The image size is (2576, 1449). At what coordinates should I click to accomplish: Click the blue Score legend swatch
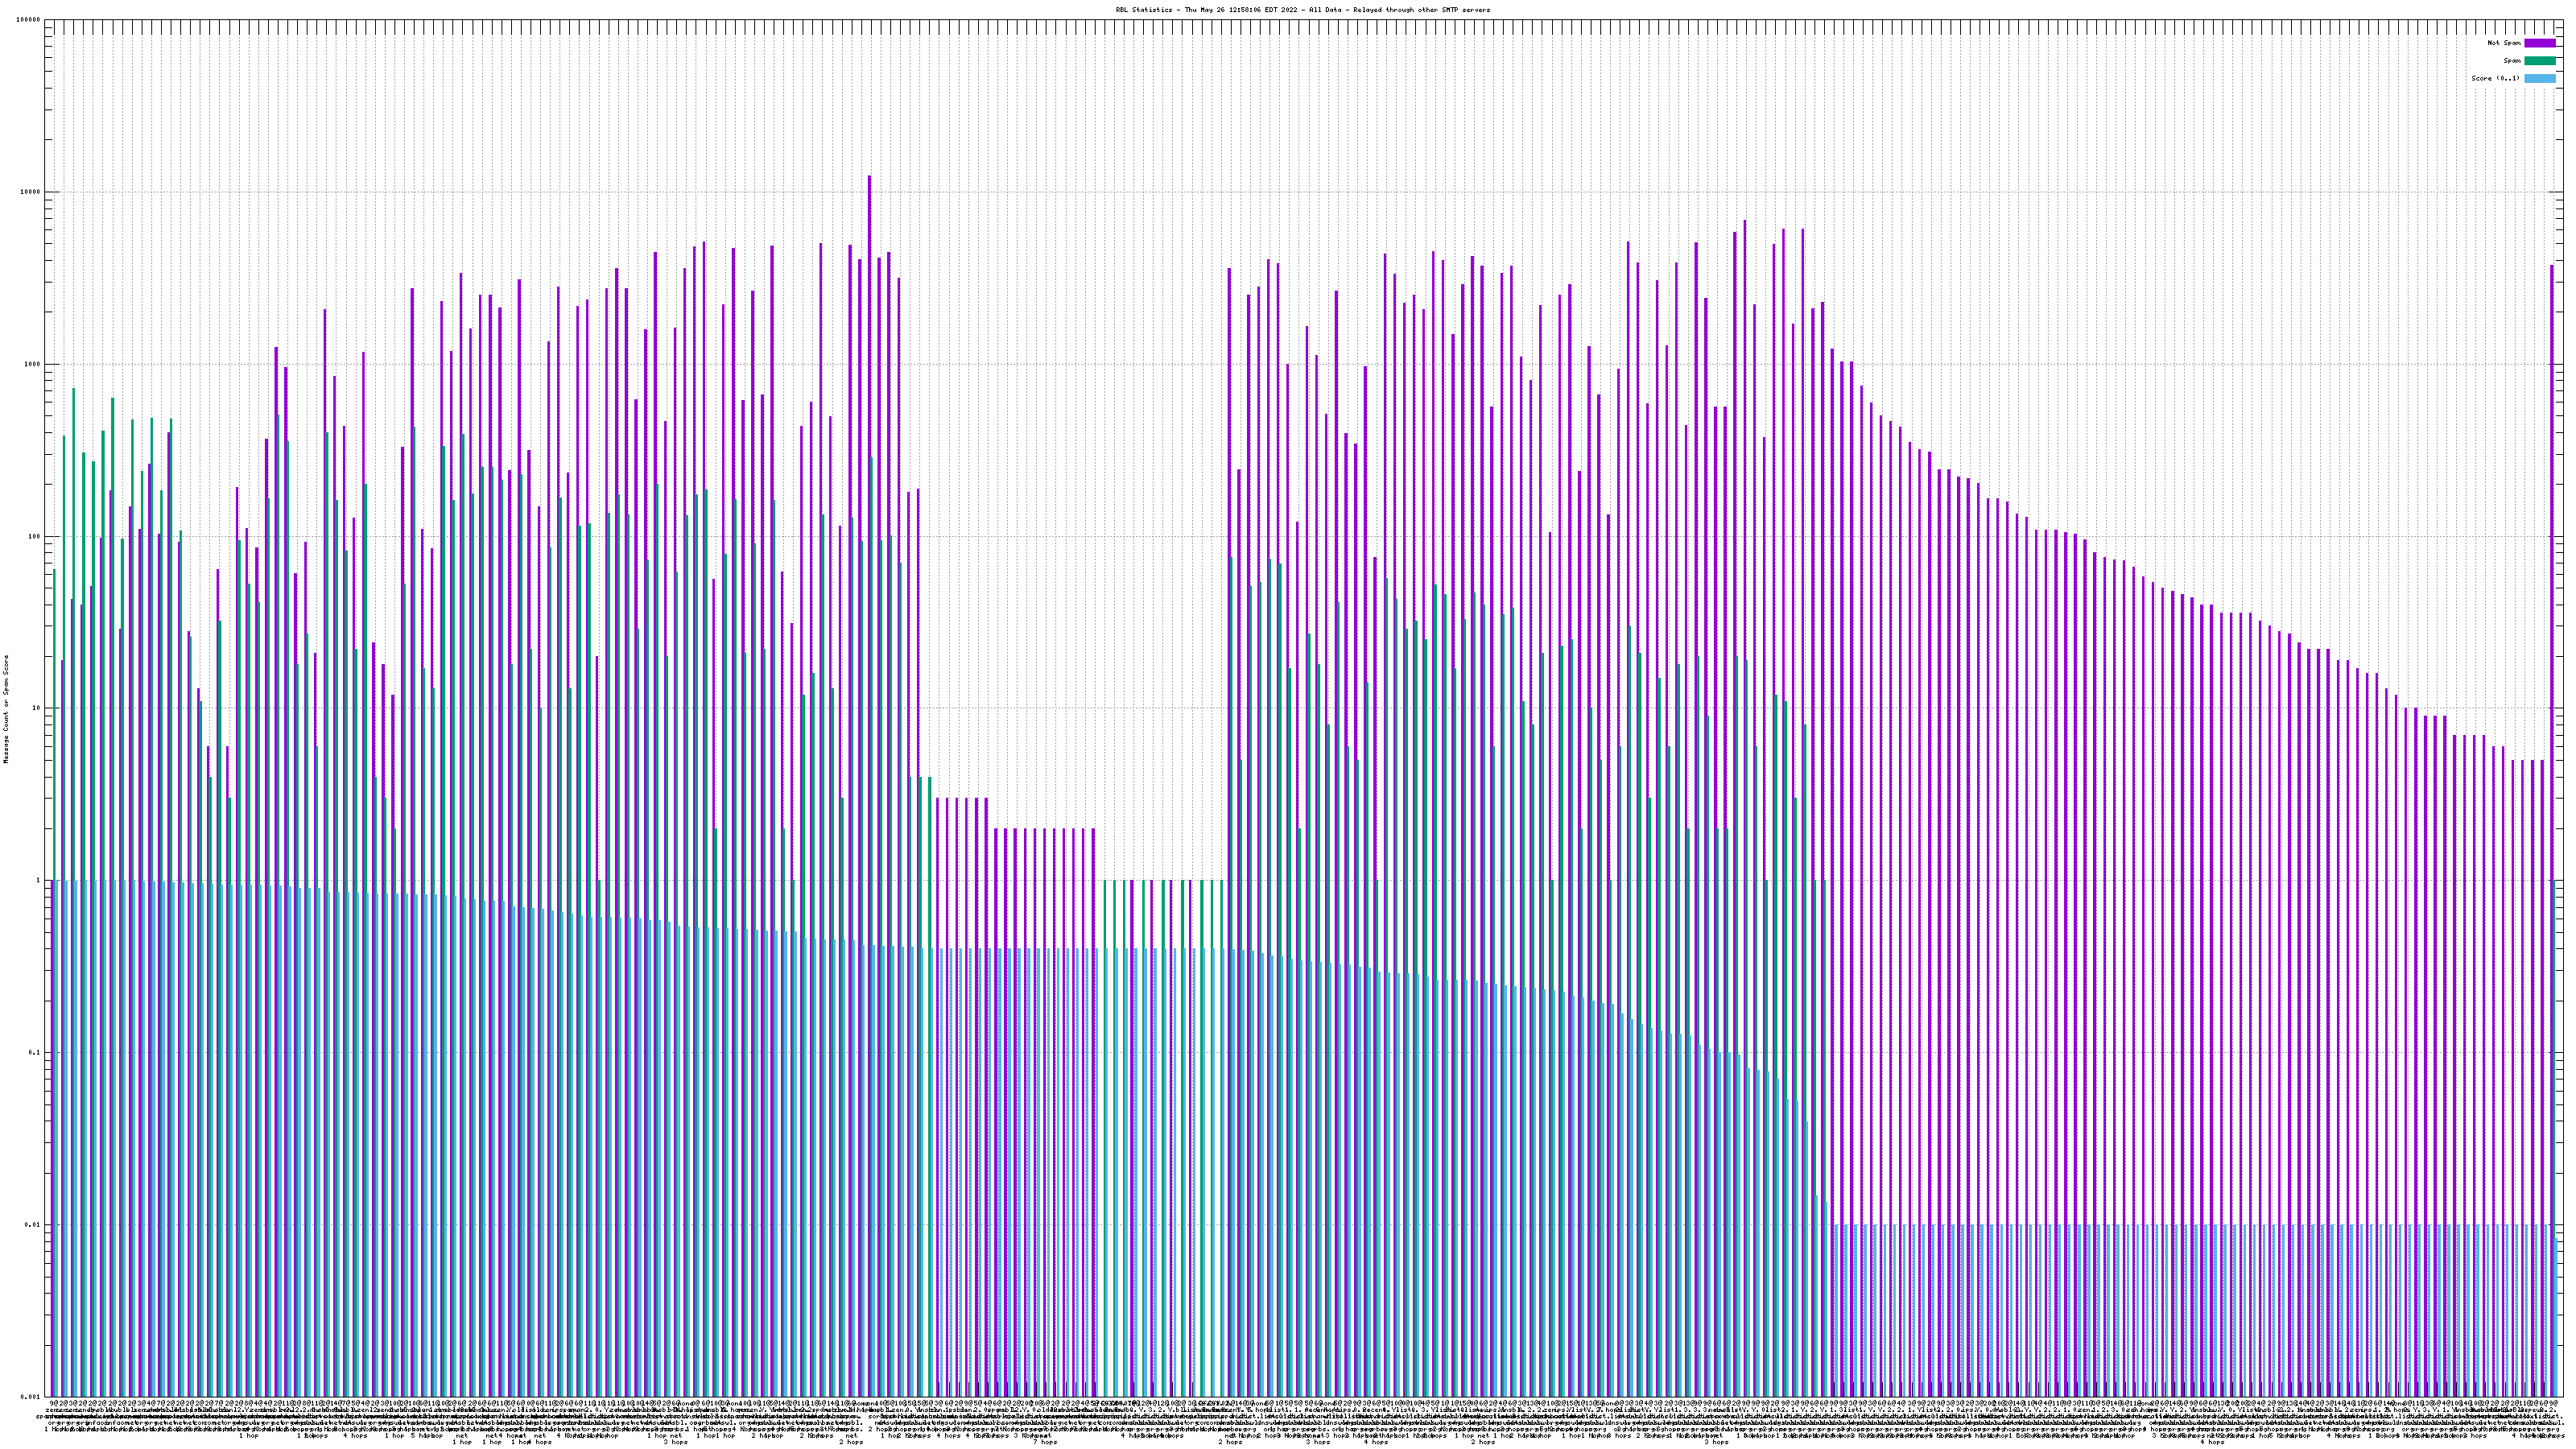click(2540, 78)
